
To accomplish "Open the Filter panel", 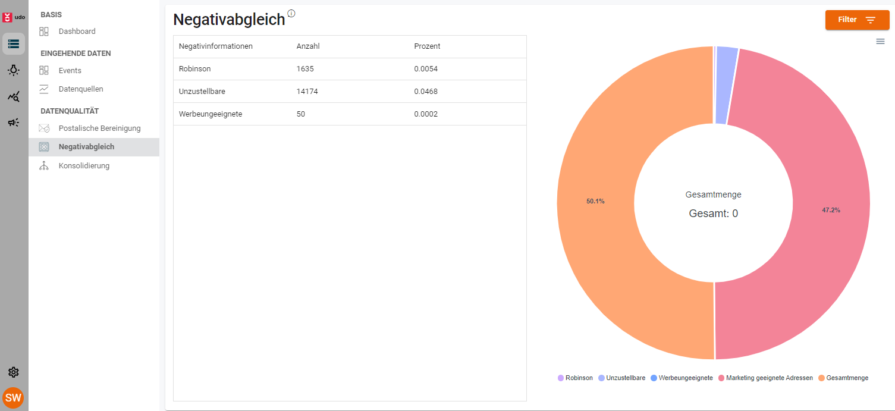I will tap(857, 20).
